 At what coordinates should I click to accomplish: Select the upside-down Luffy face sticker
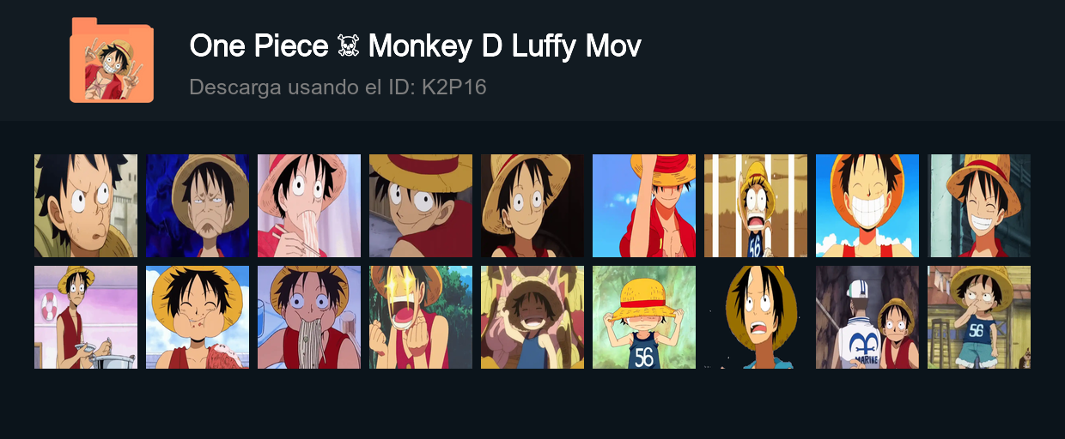point(421,206)
